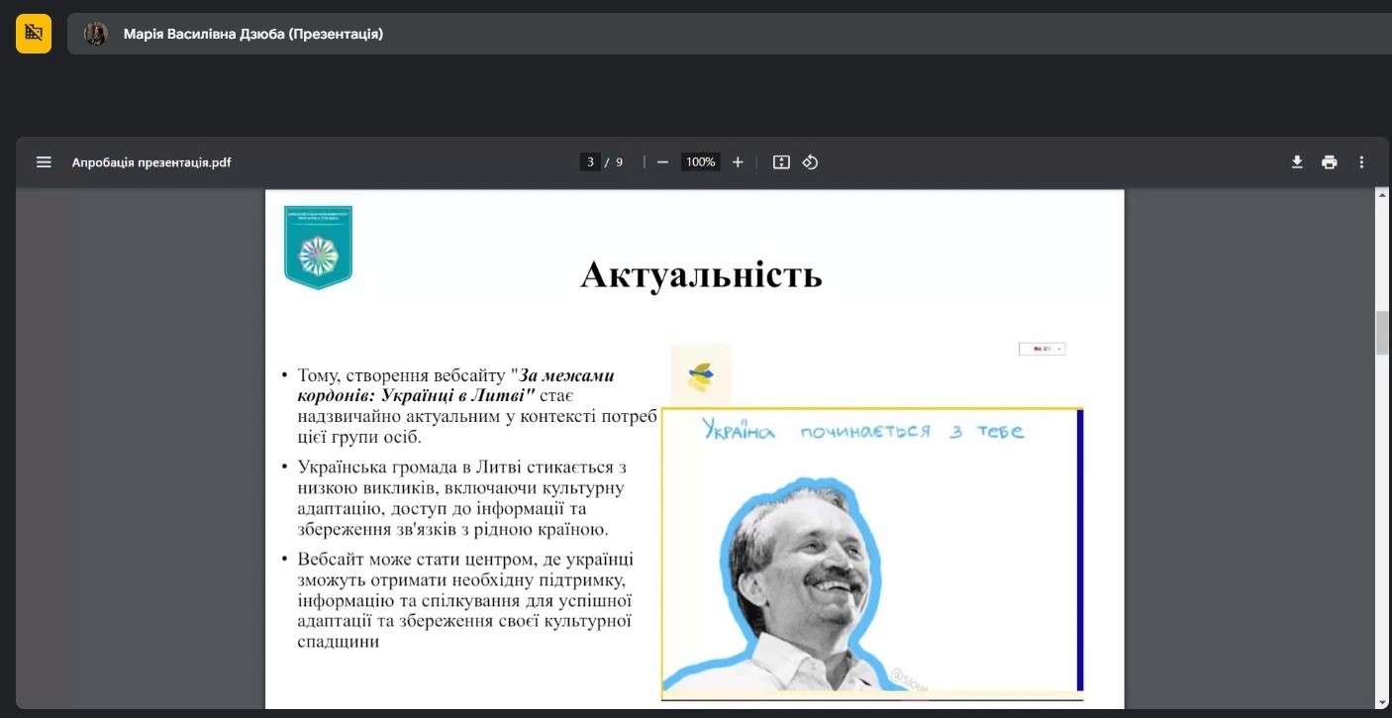
Task: Open the PDF viewer more actions menu
Action: point(1361,162)
